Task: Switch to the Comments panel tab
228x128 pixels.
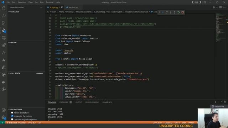Action: coord(107,102)
